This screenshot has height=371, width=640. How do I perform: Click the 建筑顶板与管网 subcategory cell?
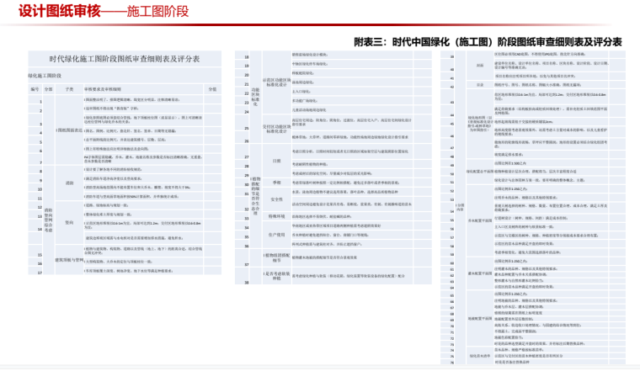(68, 260)
